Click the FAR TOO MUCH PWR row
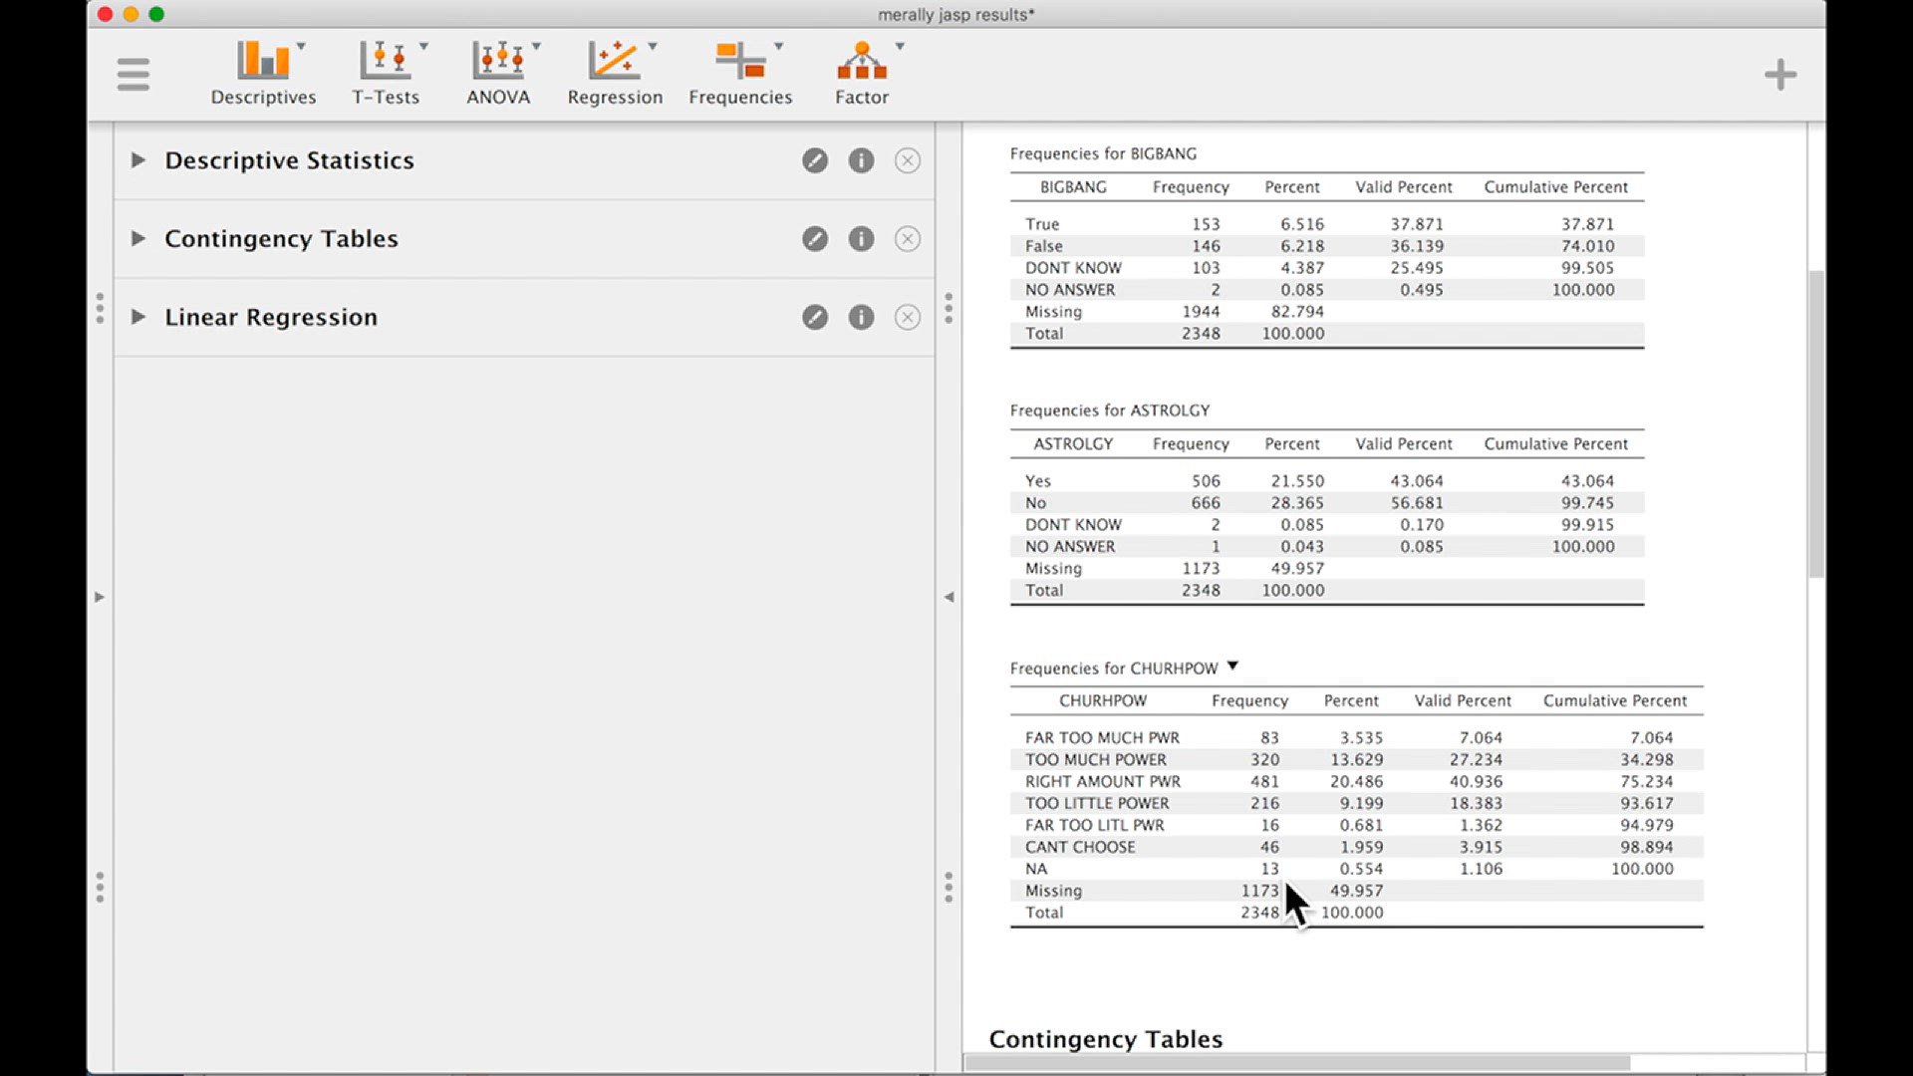 click(1356, 738)
